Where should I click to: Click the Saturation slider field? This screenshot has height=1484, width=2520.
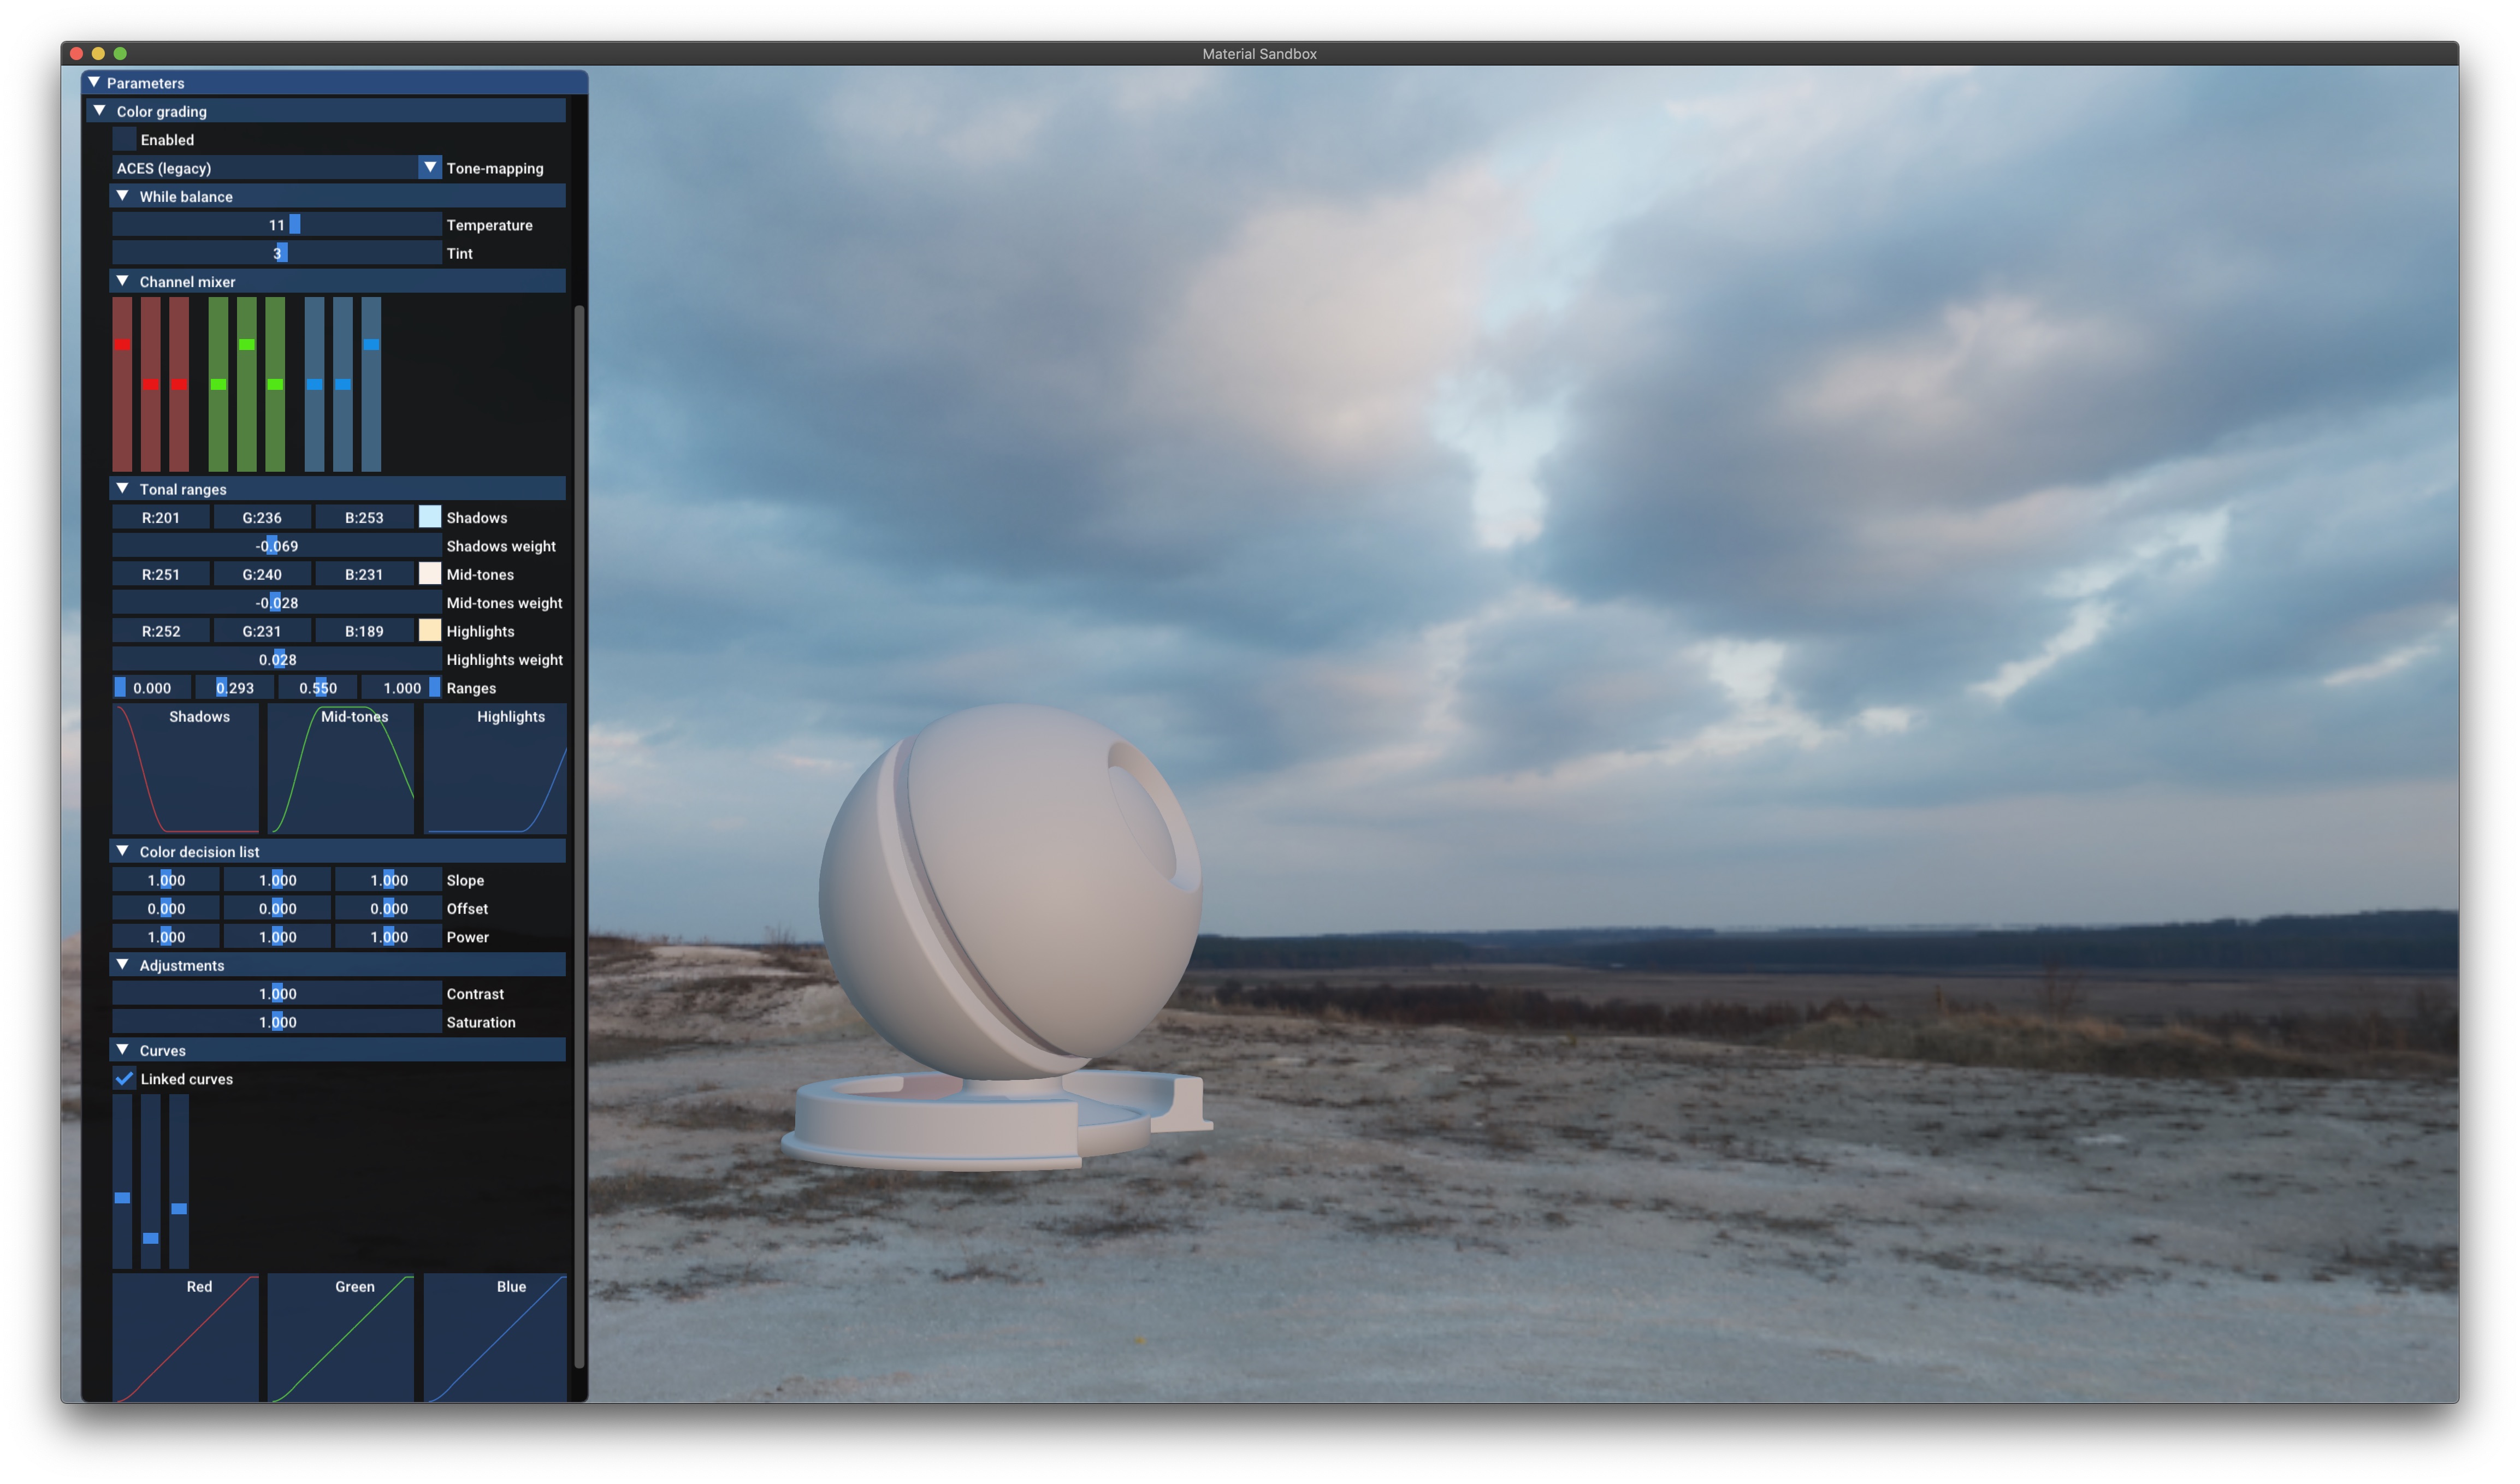[x=276, y=1022]
